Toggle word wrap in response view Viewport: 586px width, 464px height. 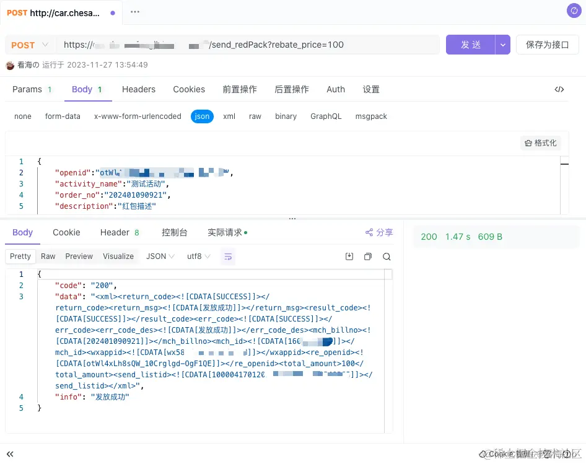click(228, 256)
